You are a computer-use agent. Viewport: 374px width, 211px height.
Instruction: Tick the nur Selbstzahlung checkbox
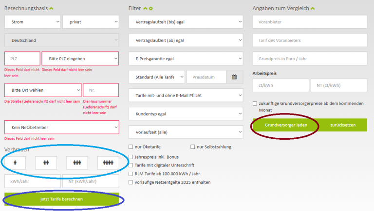193,147
